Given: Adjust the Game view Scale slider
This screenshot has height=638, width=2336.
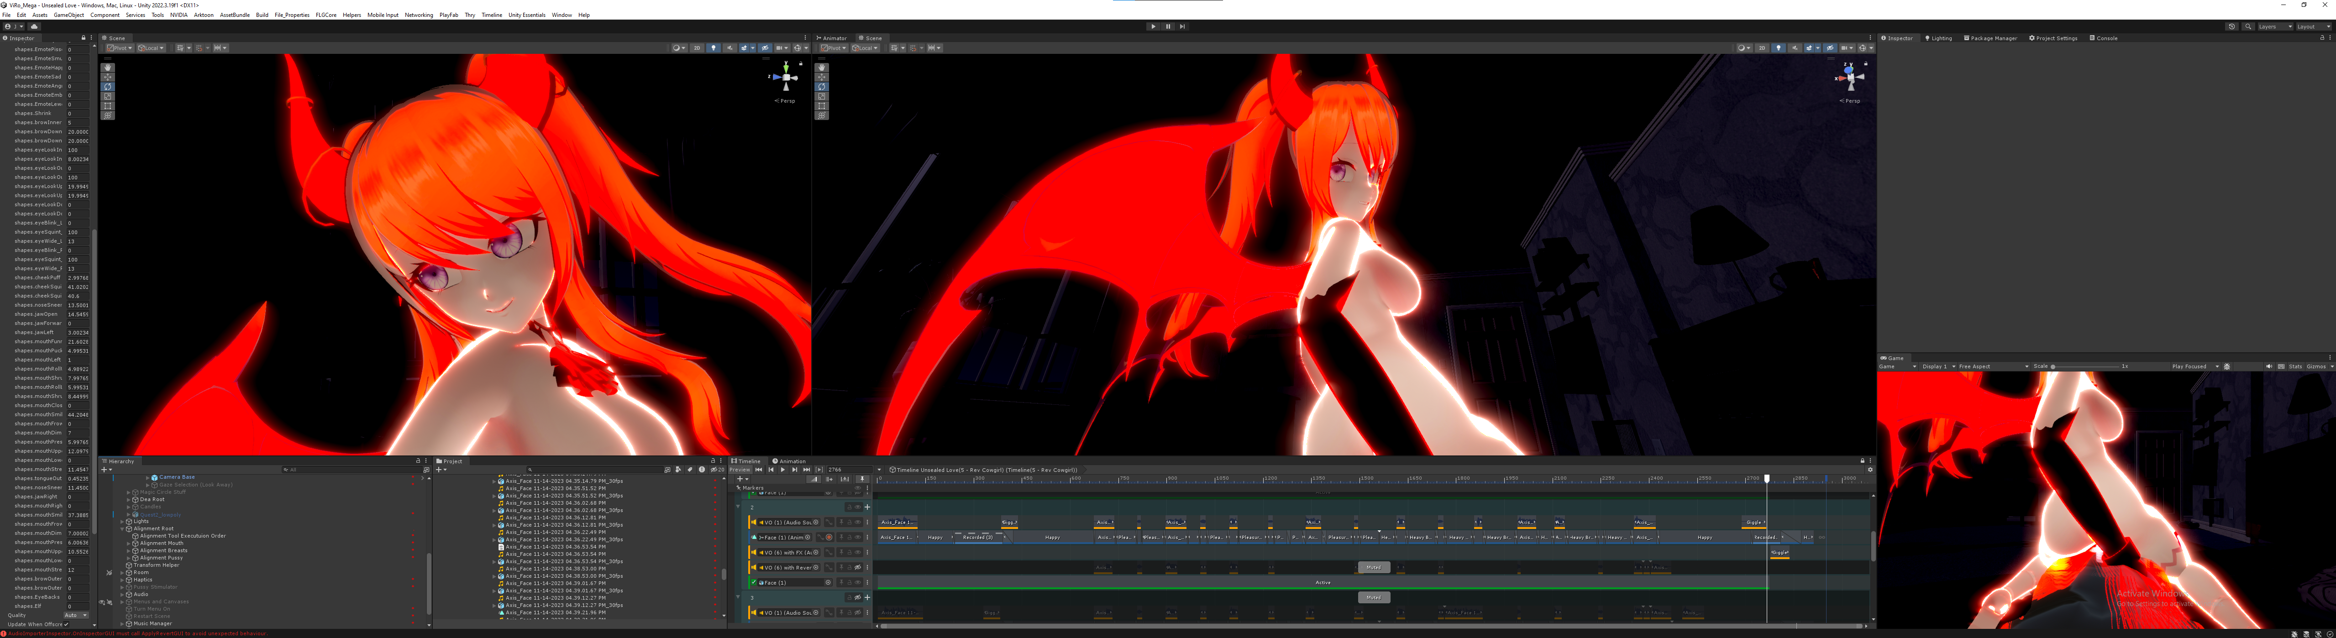Looking at the screenshot, I should 2086,366.
